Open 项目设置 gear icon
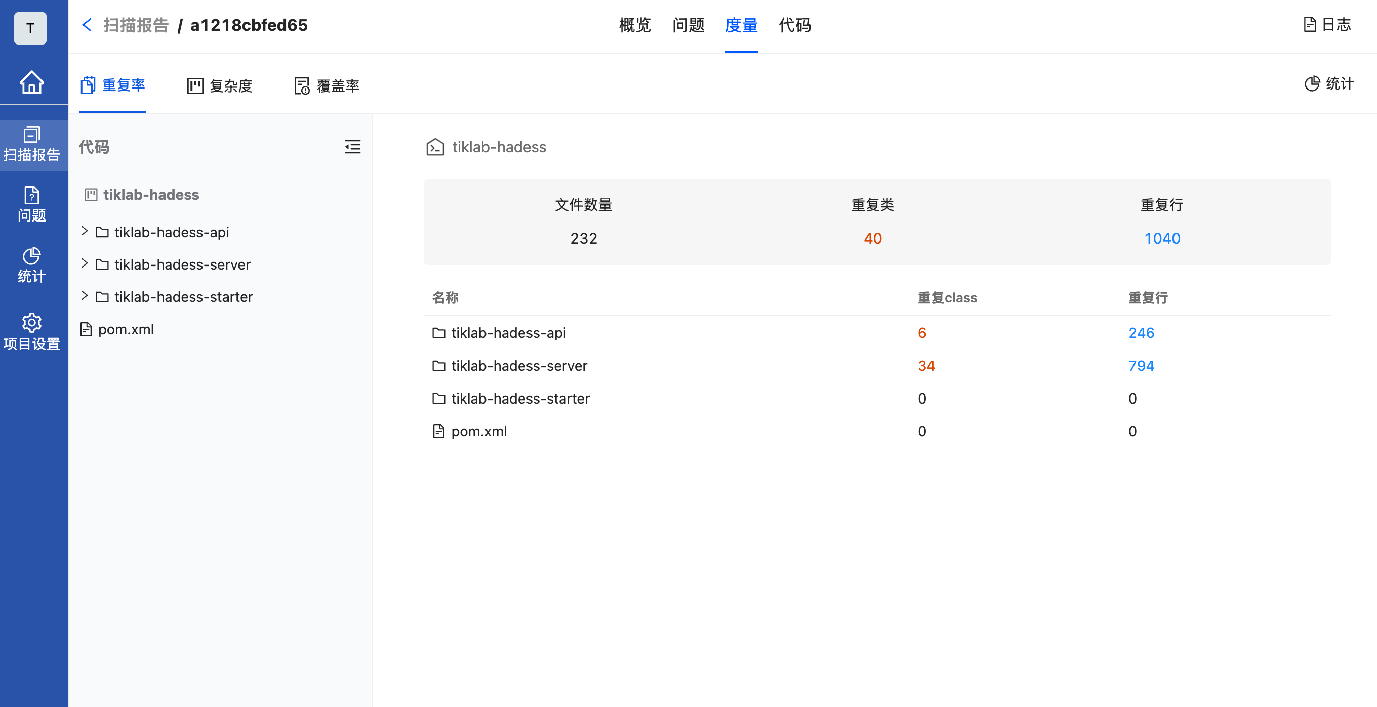This screenshot has width=1377, height=707. coord(31,332)
